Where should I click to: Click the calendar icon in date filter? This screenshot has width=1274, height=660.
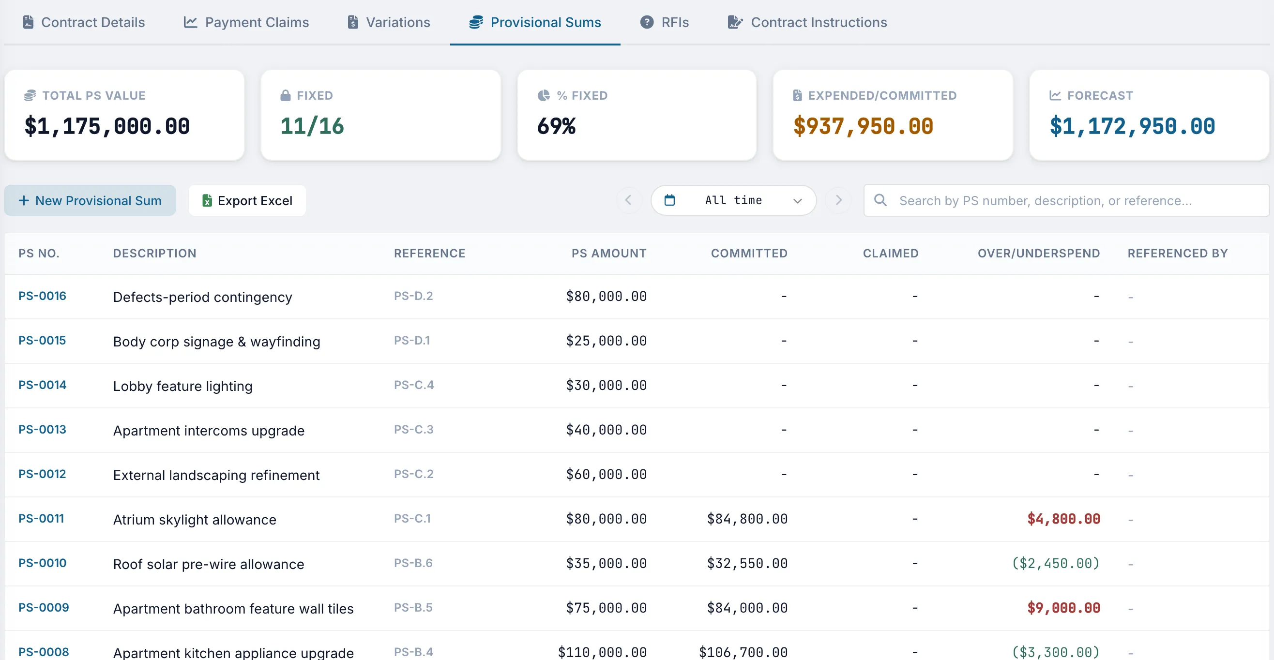pyautogui.click(x=669, y=200)
